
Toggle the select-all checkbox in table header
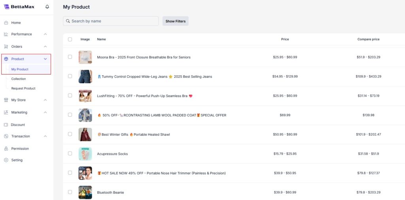70,39
